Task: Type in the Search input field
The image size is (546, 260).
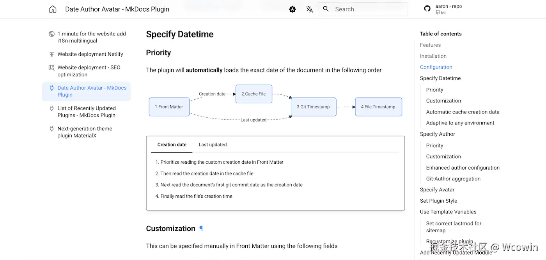Action: [x=369, y=9]
